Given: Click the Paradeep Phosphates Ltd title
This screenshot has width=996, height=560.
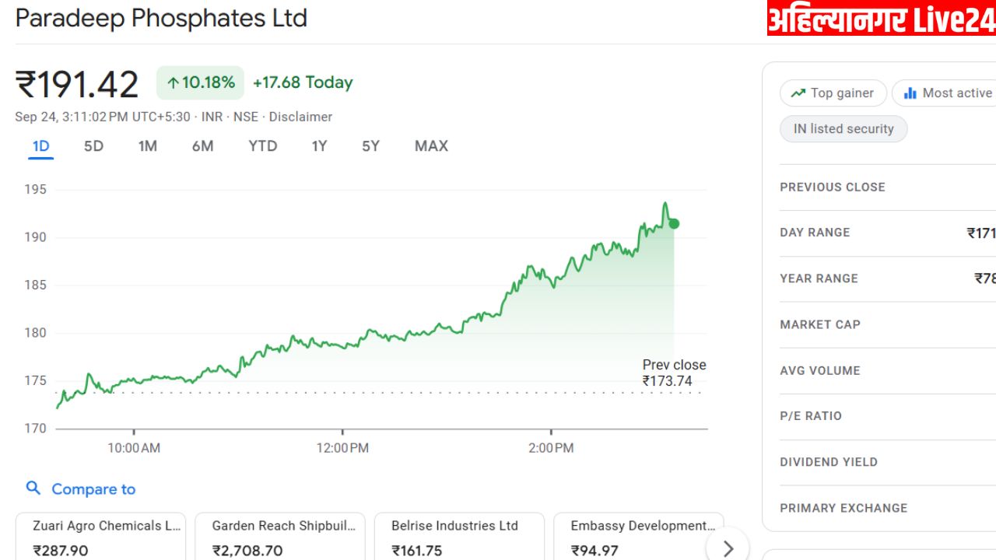Looking at the screenshot, I should click(161, 18).
